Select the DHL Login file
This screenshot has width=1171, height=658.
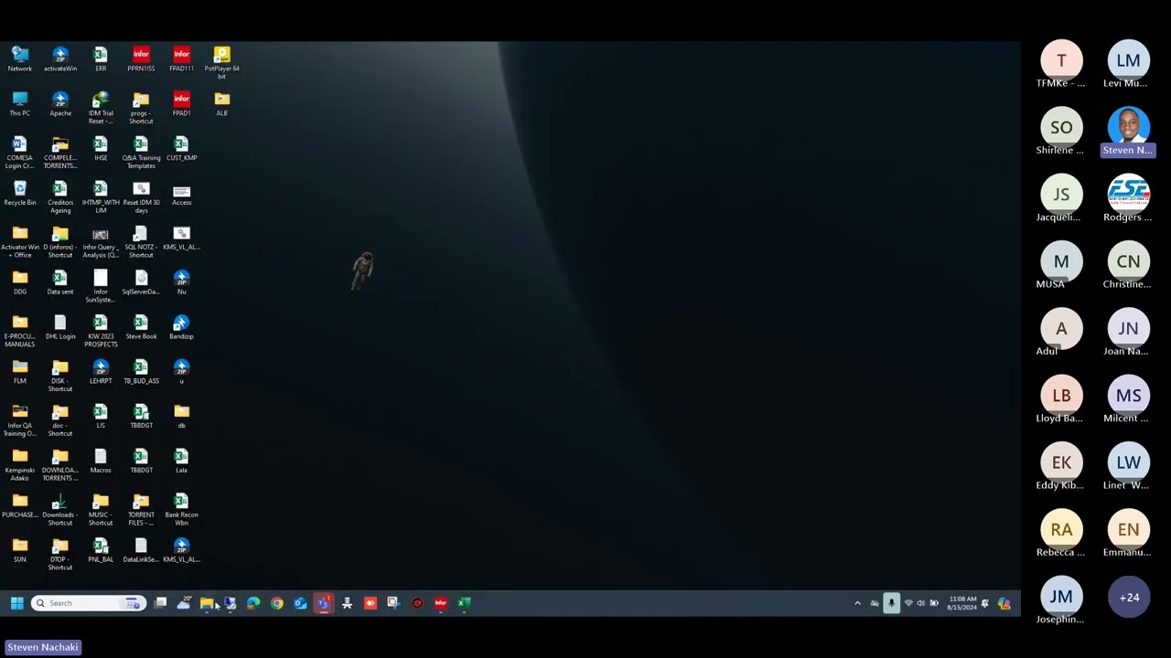click(x=60, y=328)
